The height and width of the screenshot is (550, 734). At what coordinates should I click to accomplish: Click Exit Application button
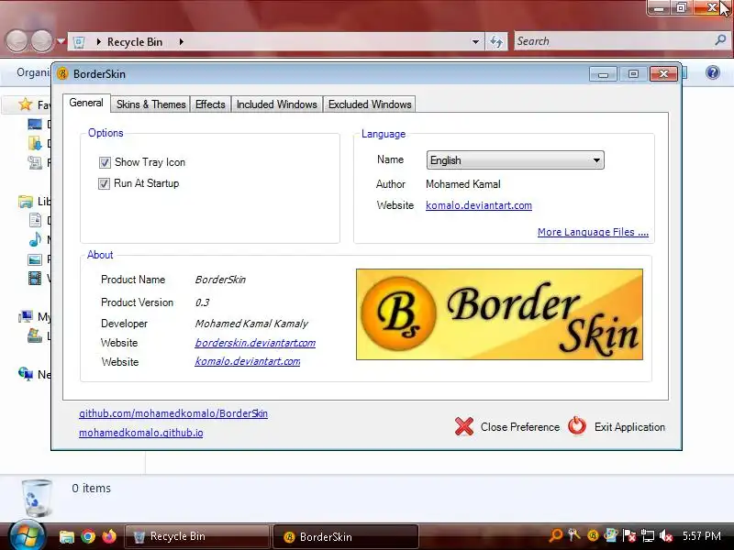pos(617,426)
